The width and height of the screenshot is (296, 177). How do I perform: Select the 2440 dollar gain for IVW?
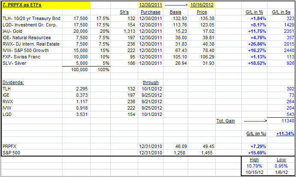click(289, 50)
